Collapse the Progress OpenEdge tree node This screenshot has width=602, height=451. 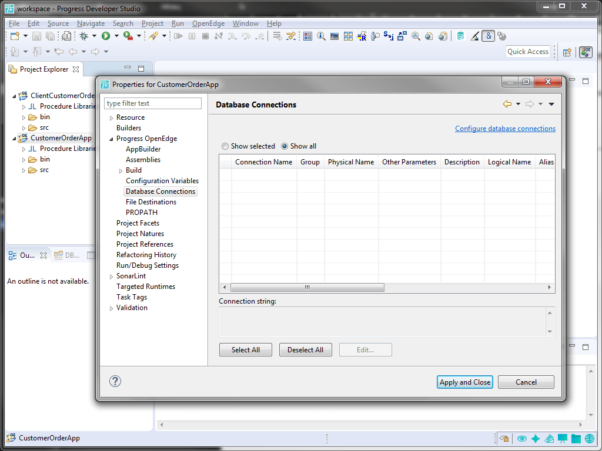pyautogui.click(x=111, y=139)
